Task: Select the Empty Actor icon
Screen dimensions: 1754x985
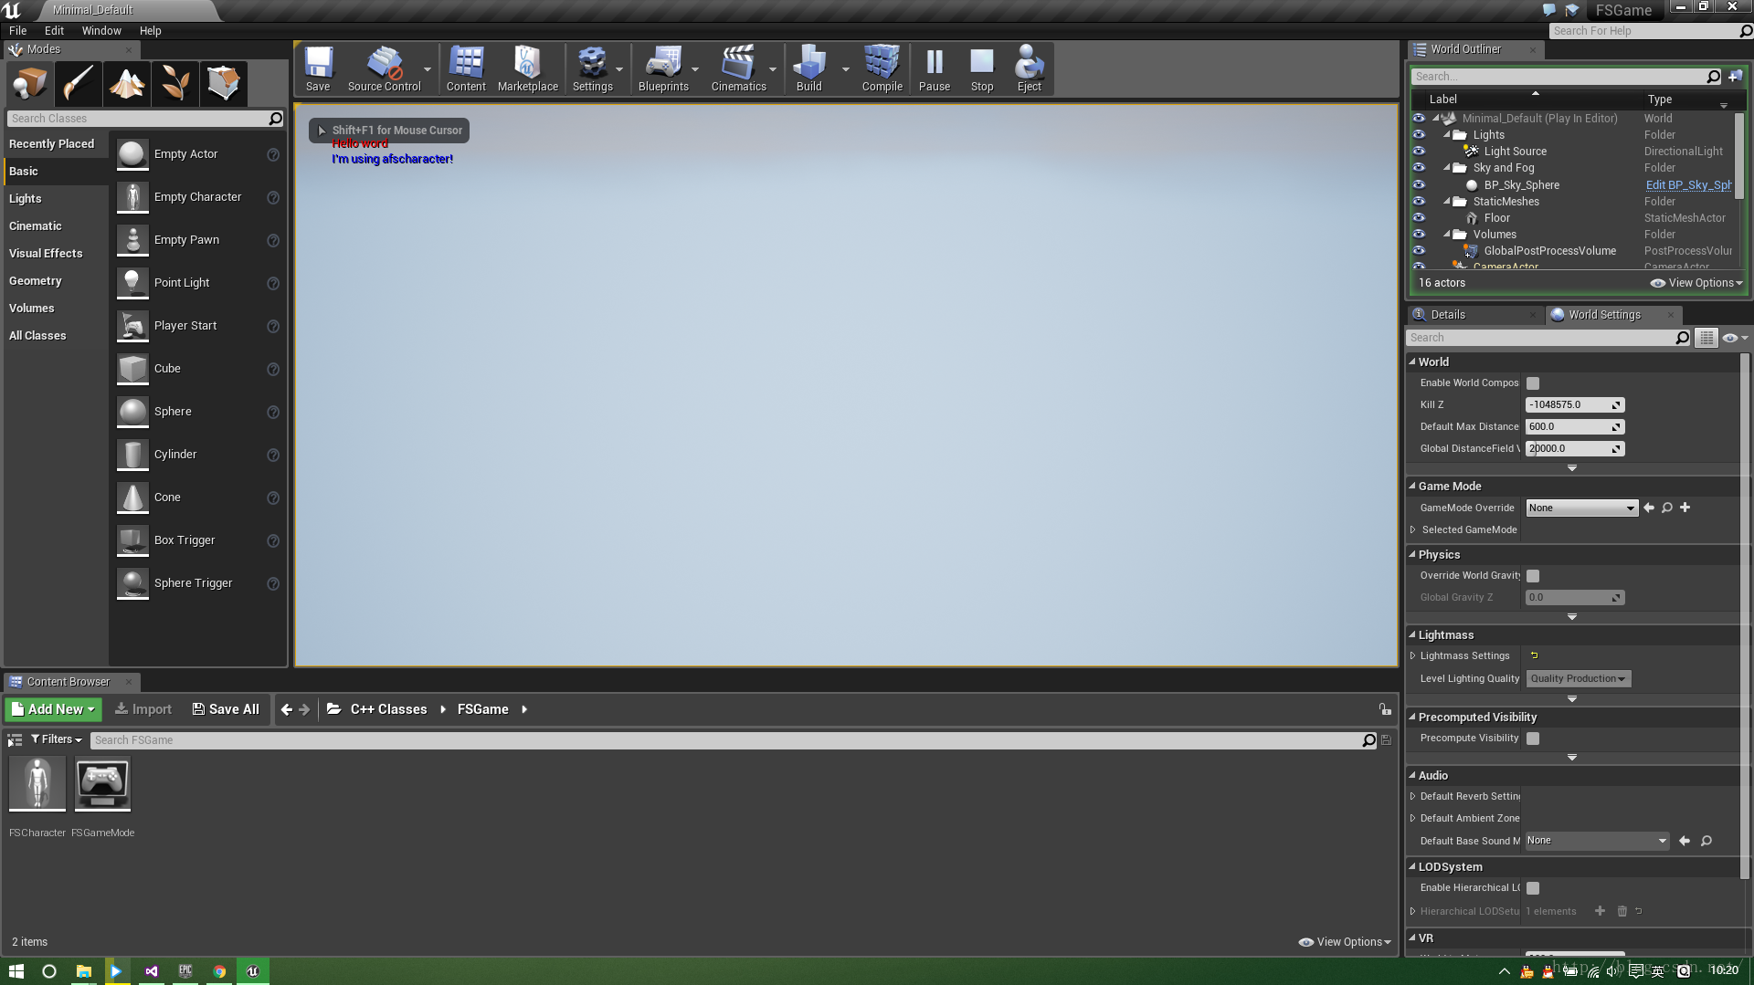Action: (132, 154)
